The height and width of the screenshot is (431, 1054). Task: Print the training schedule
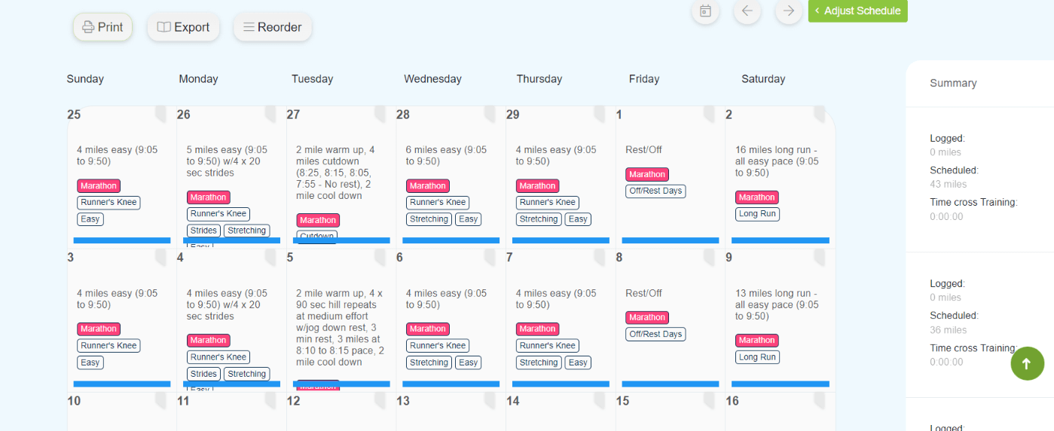(x=102, y=27)
